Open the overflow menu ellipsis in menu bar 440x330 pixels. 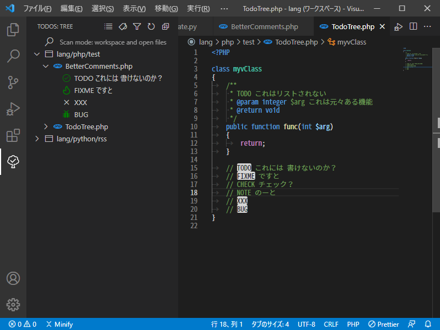click(x=224, y=8)
